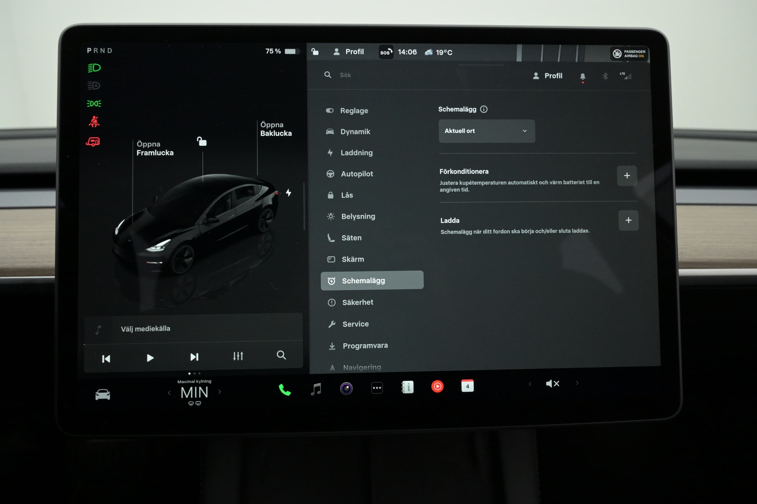Decrease volume with left chevron
Image resolution: width=757 pixels, height=504 pixels.
[x=530, y=384]
